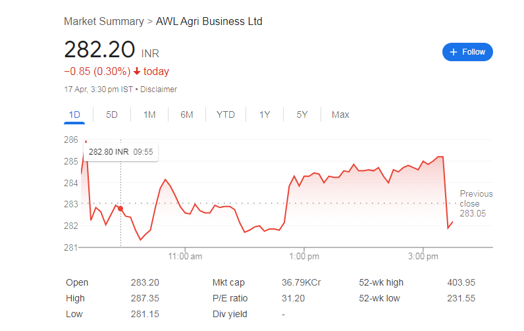This screenshot has width=524, height=331.
Task: Open the 6M chart range tab
Action: coord(187,115)
